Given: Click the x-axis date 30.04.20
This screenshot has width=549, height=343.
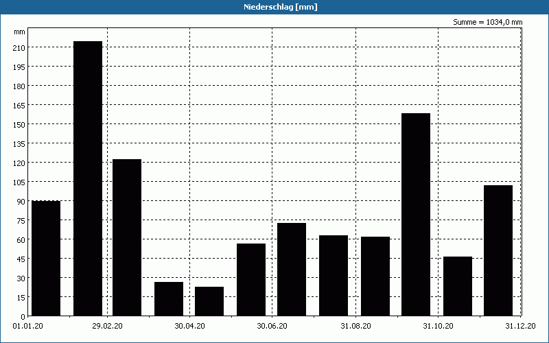Looking at the screenshot, I should [x=190, y=327].
